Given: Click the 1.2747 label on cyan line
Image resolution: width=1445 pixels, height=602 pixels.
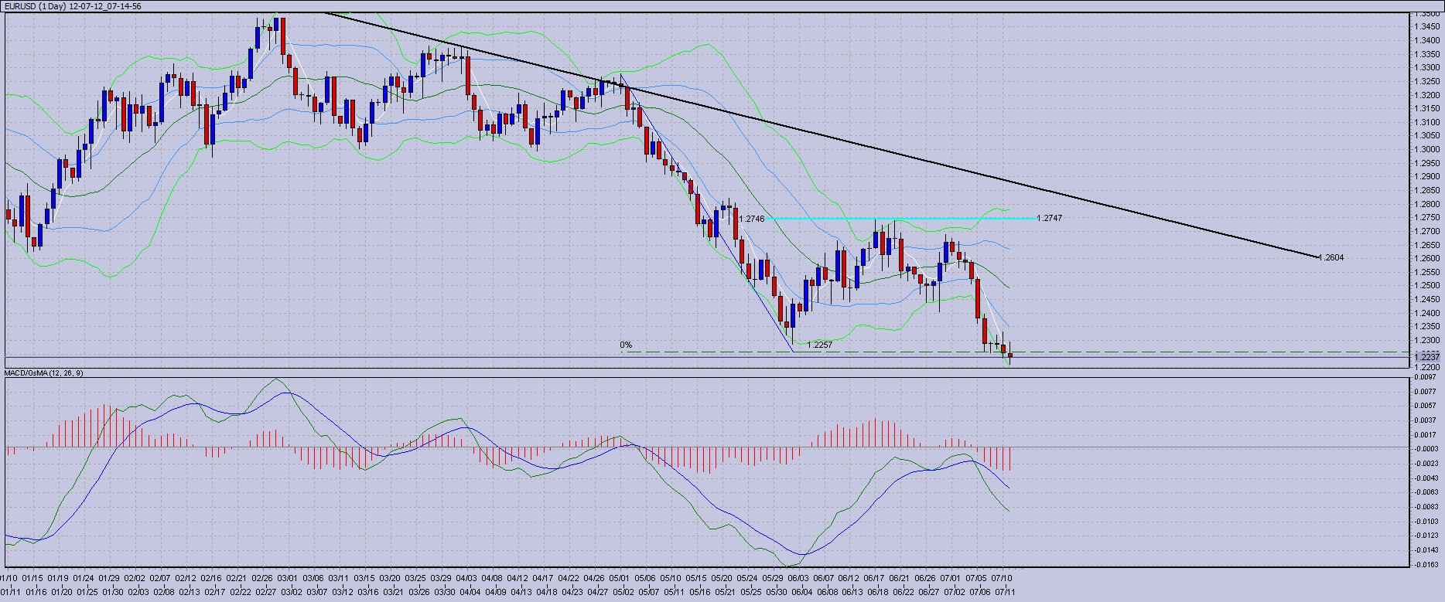Looking at the screenshot, I should (1049, 219).
